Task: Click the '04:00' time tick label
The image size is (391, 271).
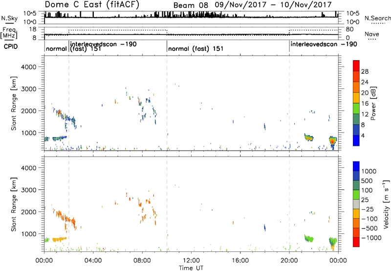Action: coord(93,261)
